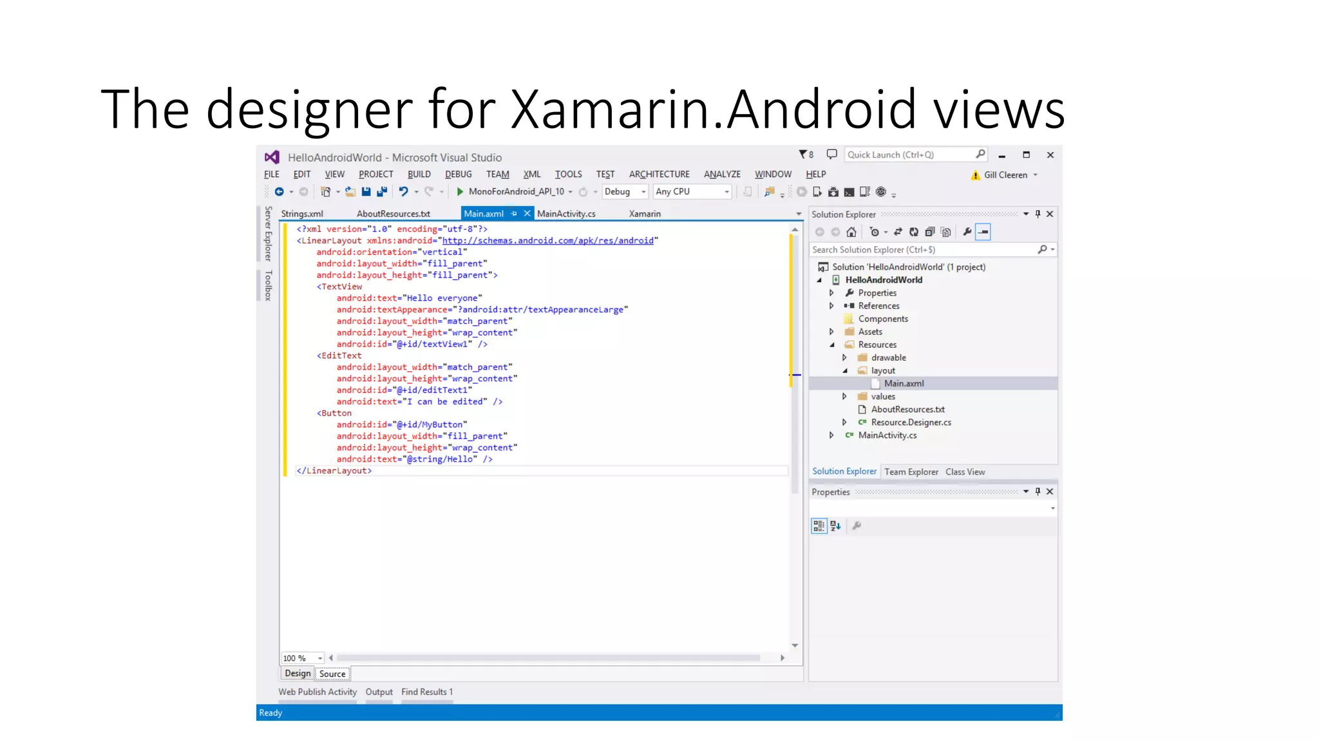Click the Find in Files toolbar icon
The width and height of the screenshot is (1319, 742).
769,192
